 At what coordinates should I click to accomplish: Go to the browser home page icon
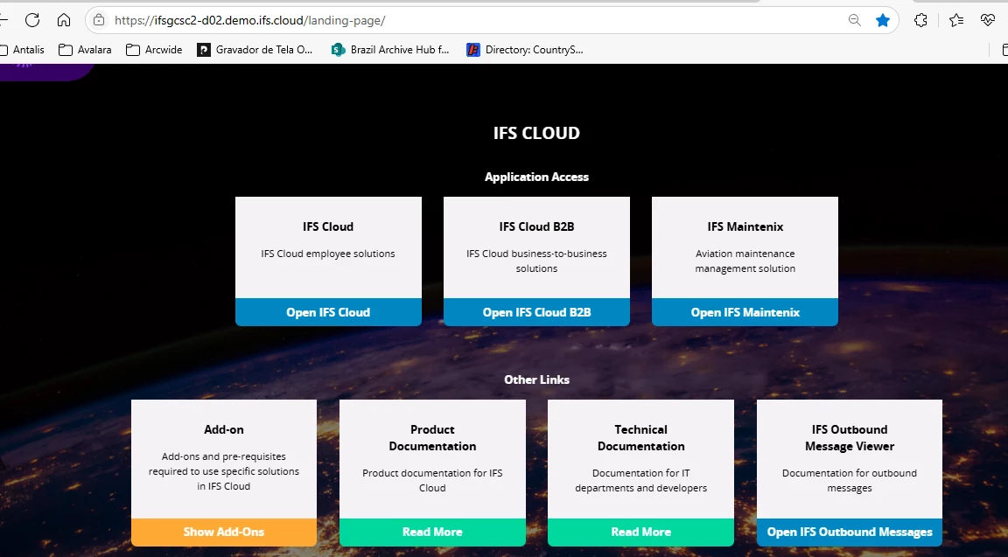coord(64,21)
